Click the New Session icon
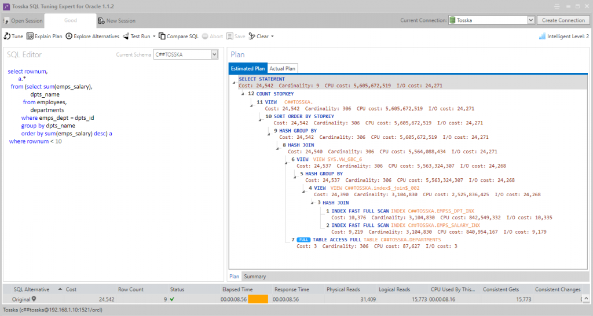593x316 pixels. (101, 21)
